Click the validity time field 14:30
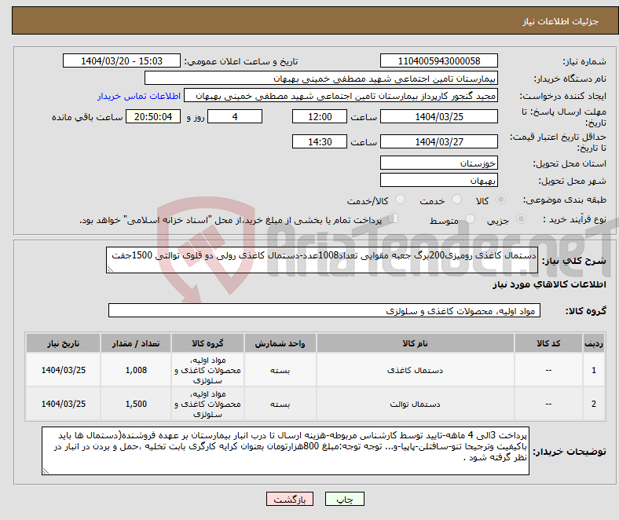This screenshot has height=520, width=619. [320, 141]
